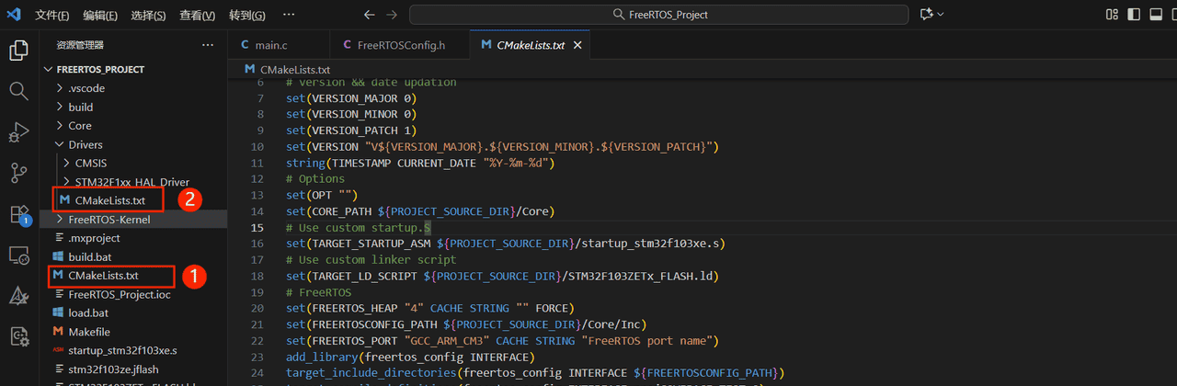The height and width of the screenshot is (386, 1177).
Task: Click the Copilot chat icon in title bar
Action: pyautogui.click(x=925, y=15)
